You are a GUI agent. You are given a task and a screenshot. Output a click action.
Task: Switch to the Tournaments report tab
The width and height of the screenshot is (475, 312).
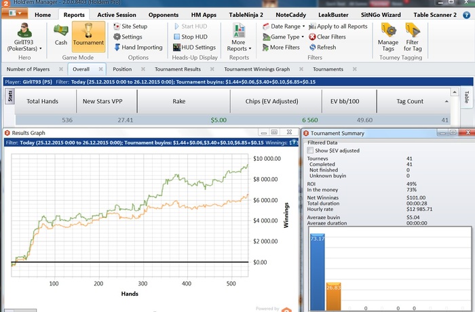(x=328, y=69)
